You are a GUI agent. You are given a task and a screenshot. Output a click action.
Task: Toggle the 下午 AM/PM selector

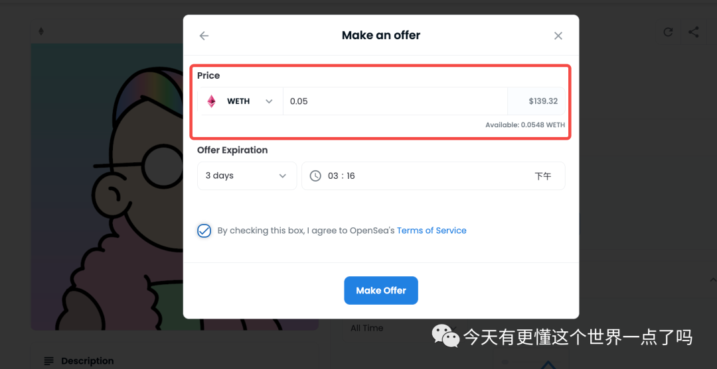click(x=543, y=176)
